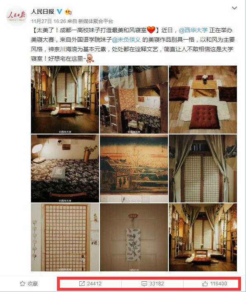Click the membership badge beside the verified mark
246x292 pixels.
click(x=68, y=12)
